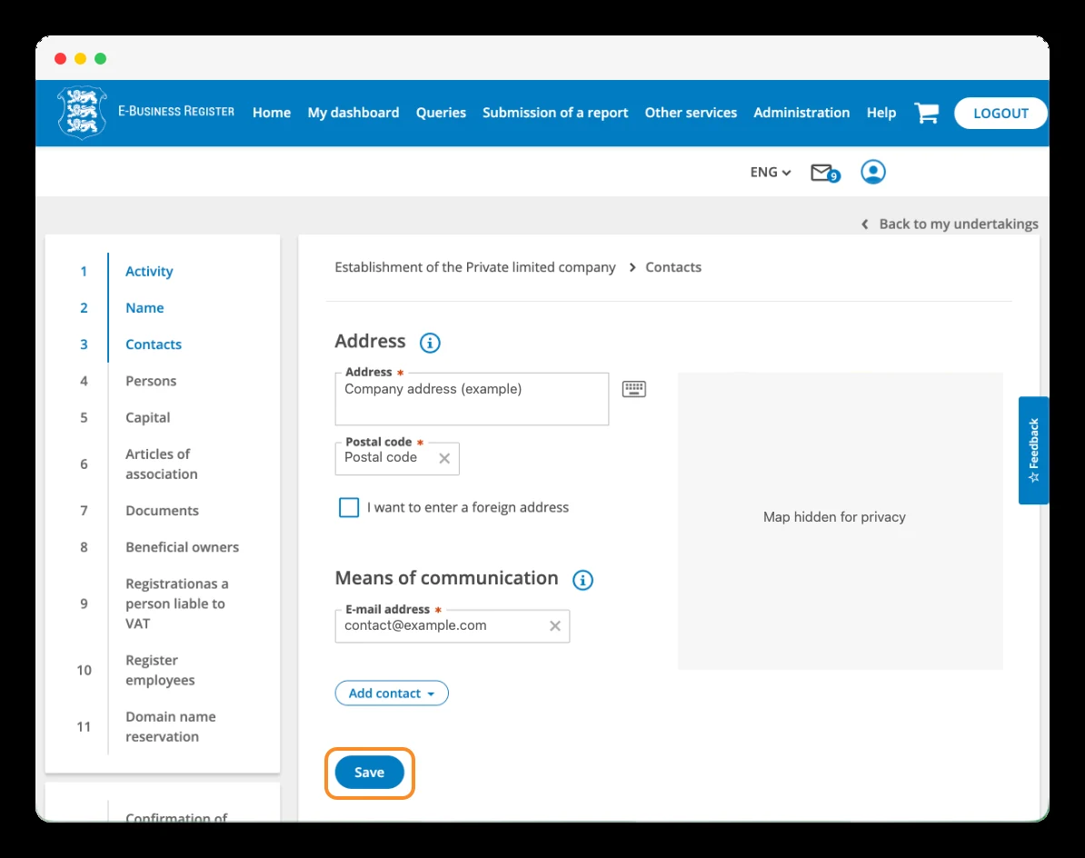The image size is (1085, 858).
Task: Open the user profile icon
Action: click(x=872, y=172)
